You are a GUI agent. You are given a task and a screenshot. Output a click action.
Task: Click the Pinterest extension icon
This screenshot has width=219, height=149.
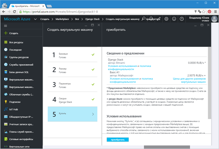coord(209,12)
